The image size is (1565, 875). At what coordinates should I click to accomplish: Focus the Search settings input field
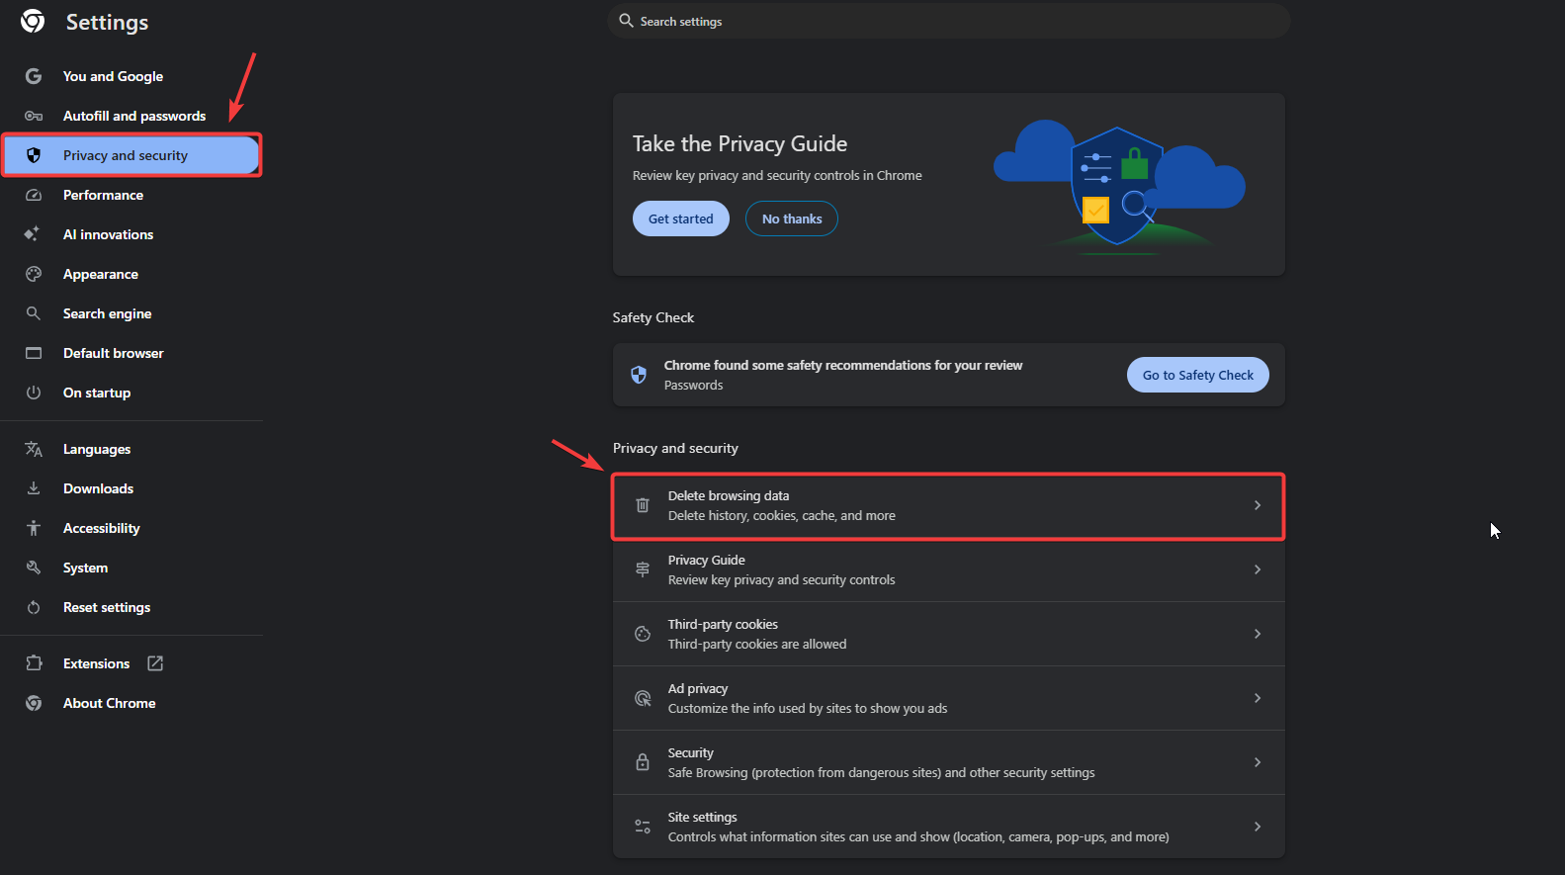(949, 21)
